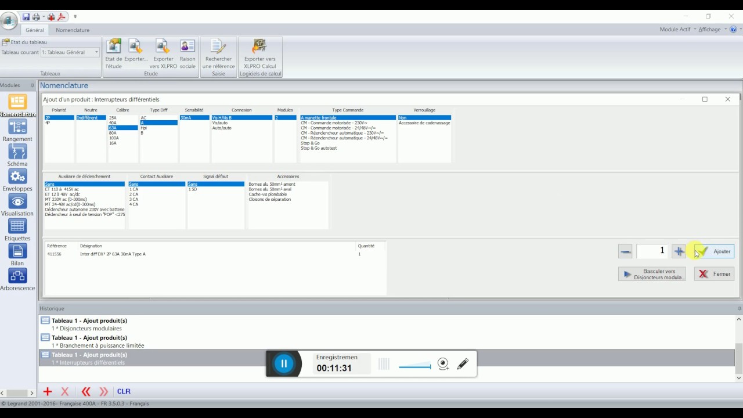
Task: Switch to the Général ribbon tab
Action: pyautogui.click(x=34, y=30)
